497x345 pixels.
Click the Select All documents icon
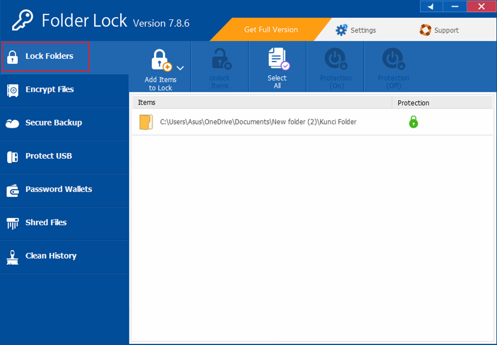click(x=279, y=59)
